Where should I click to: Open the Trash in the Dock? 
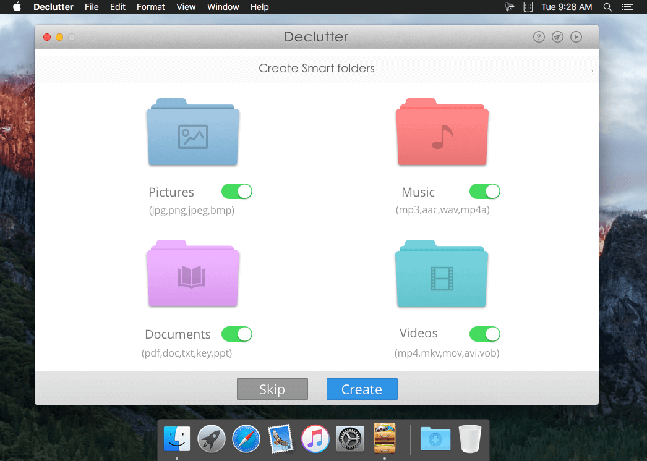470,439
